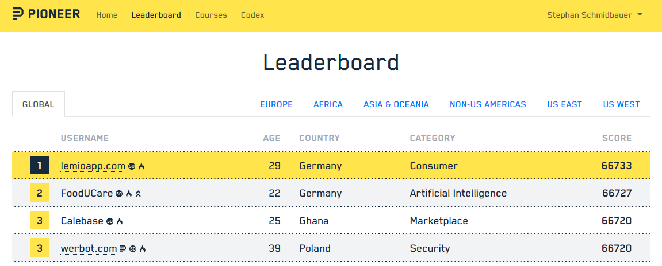The image size is (662, 266).
Task: Open Leaderboard in the top navigation
Action: (156, 15)
